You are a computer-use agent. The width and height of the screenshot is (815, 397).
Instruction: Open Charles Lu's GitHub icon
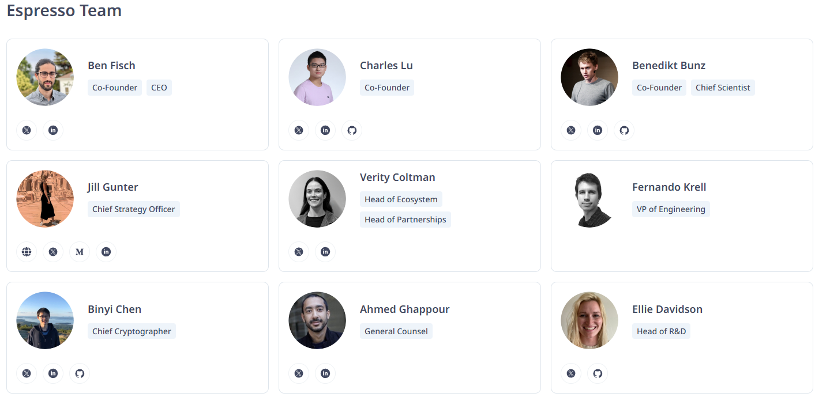point(352,130)
